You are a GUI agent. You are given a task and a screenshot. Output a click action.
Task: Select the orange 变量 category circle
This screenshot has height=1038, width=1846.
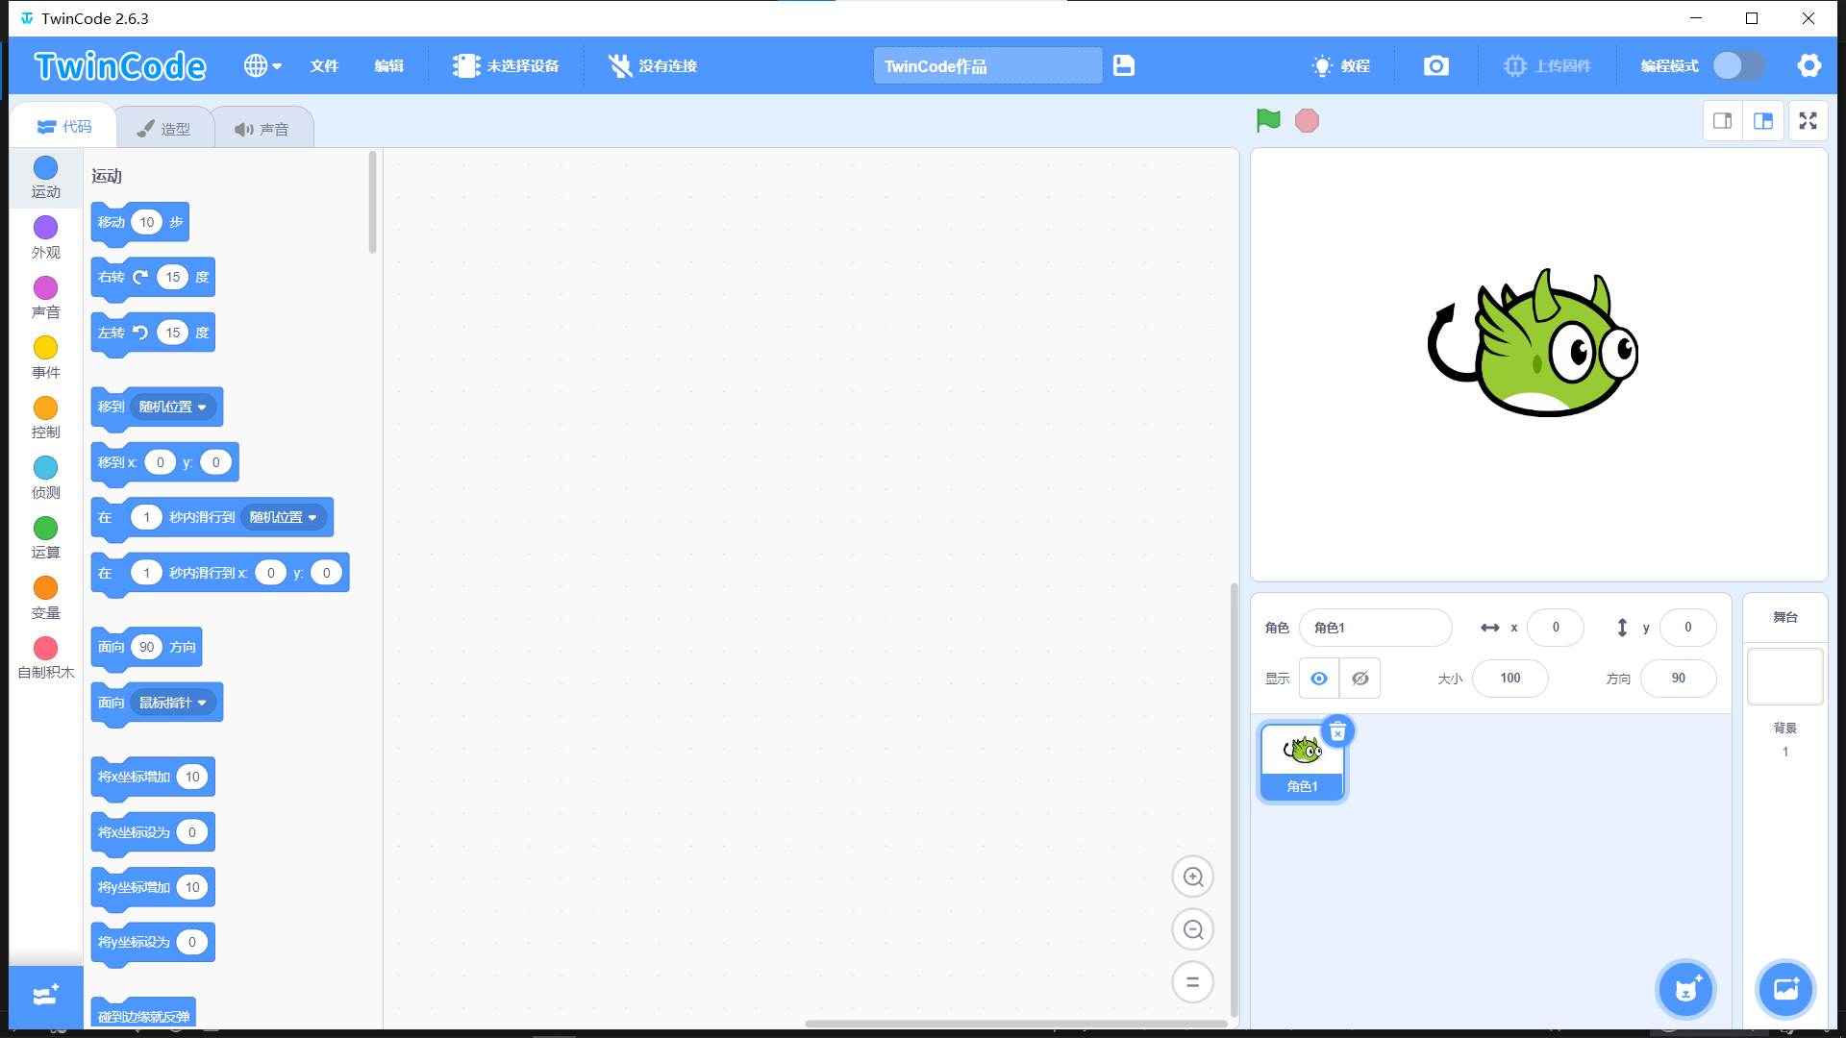coord(45,588)
